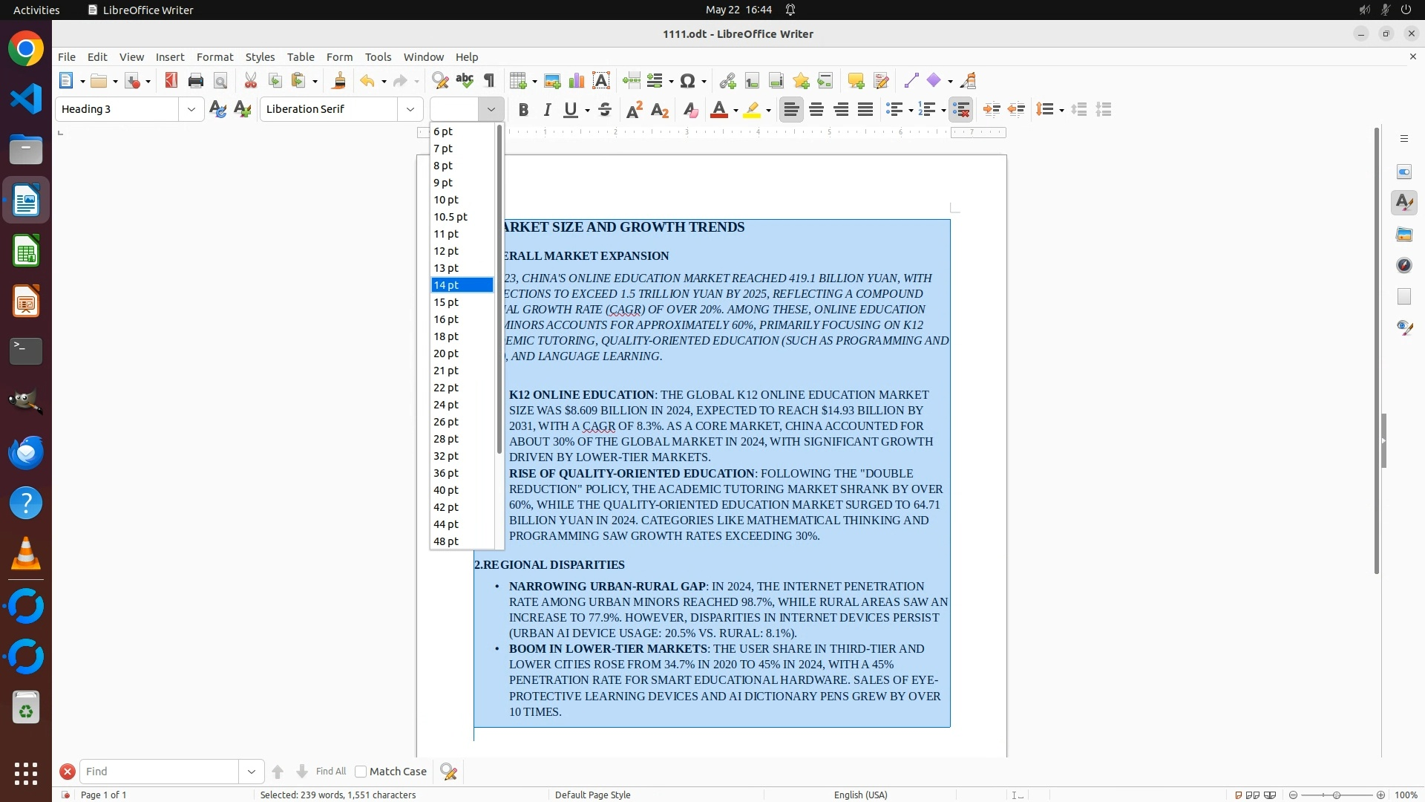
Task: Click inside the Find text field
Action: pos(159,772)
